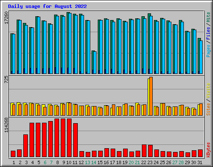Click day label '3' on the x-axis
Image resolution: width=213 pixels, height=167 pixels.
[26, 162]
